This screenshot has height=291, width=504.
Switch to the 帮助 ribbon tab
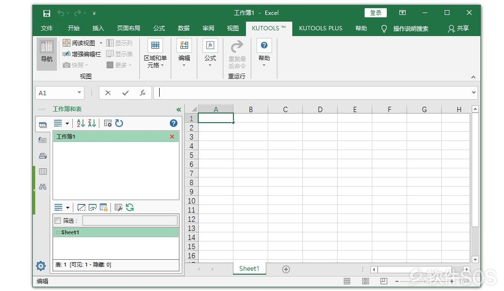[361, 28]
